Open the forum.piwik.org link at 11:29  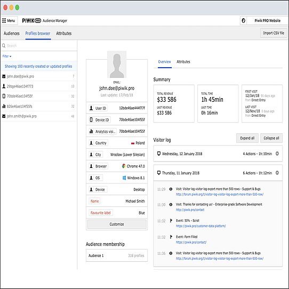[220, 194]
